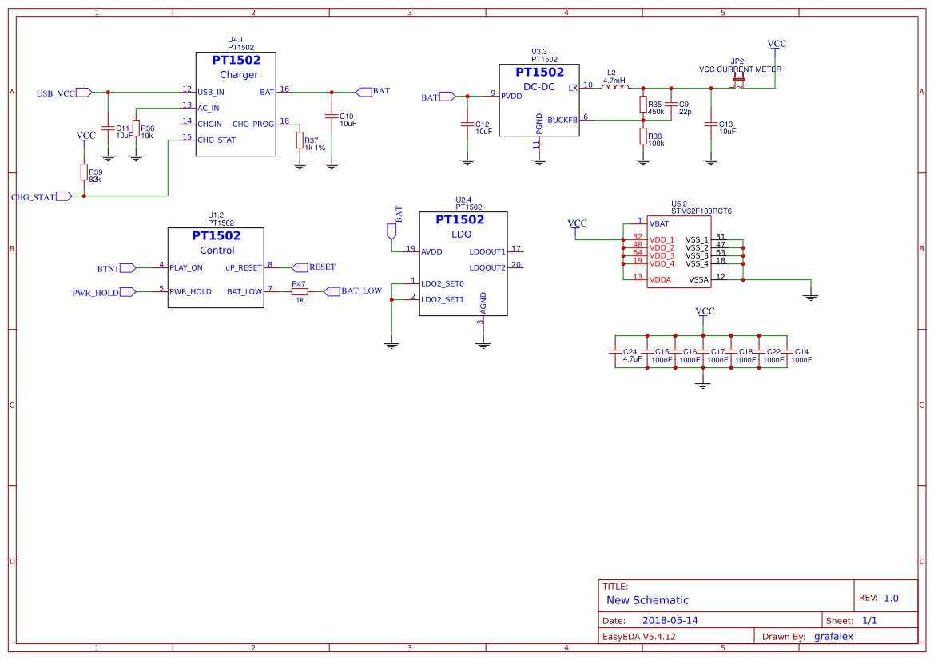934x660 pixels.
Task: Select the PT1502 DC-DC block U3.3
Action: tap(539, 100)
